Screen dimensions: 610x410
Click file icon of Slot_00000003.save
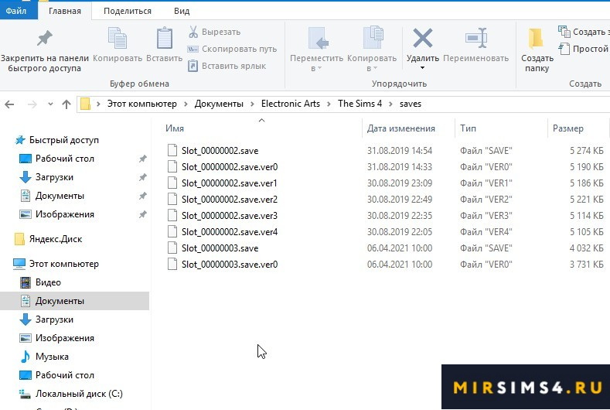172,248
